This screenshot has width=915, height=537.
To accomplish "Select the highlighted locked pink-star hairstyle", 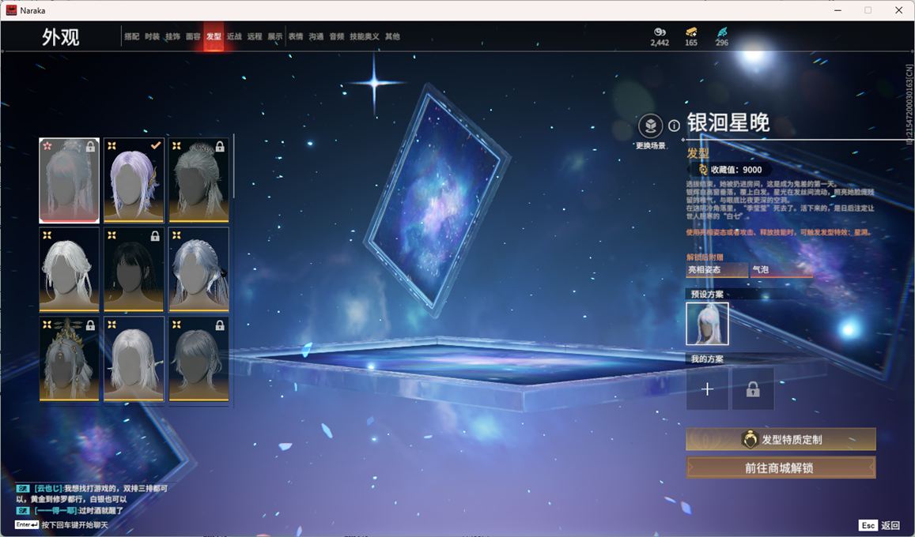I will pos(69,181).
